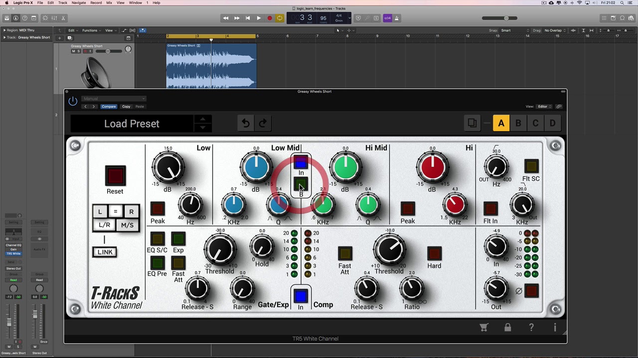Open the question mark help icon
Viewport: 638px width, 358px height.
[x=531, y=327]
